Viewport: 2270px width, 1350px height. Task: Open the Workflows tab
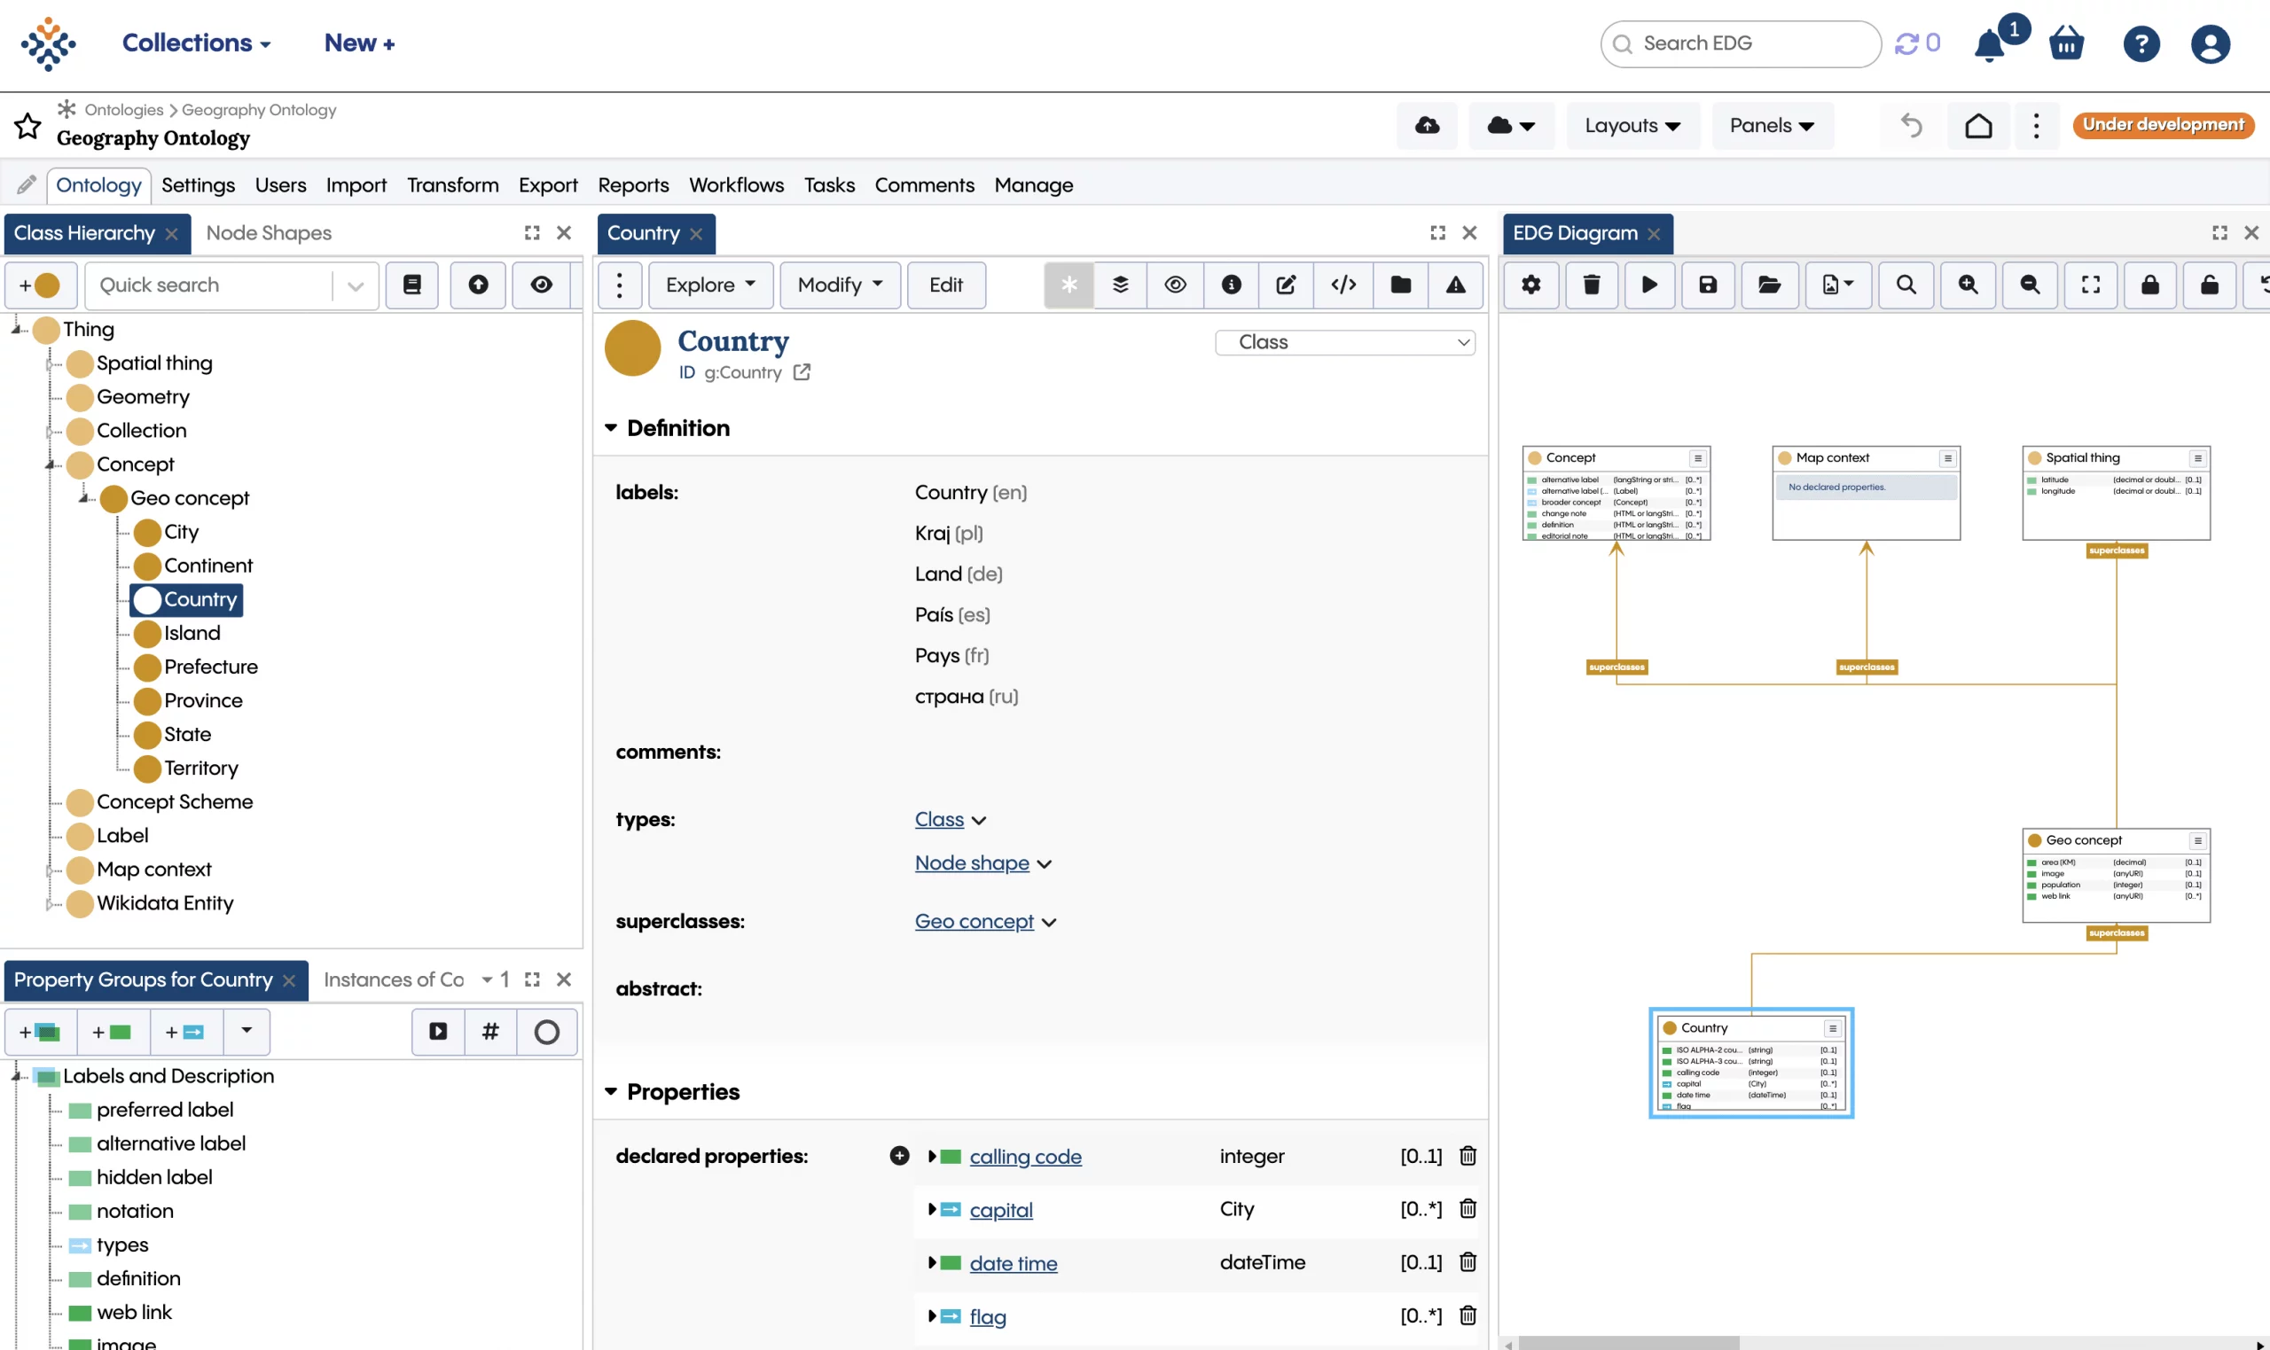click(x=735, y=184)
